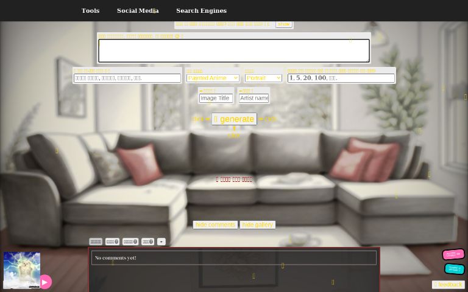Toggle hide gallery
468x292 pixels.
click(257, 224)
